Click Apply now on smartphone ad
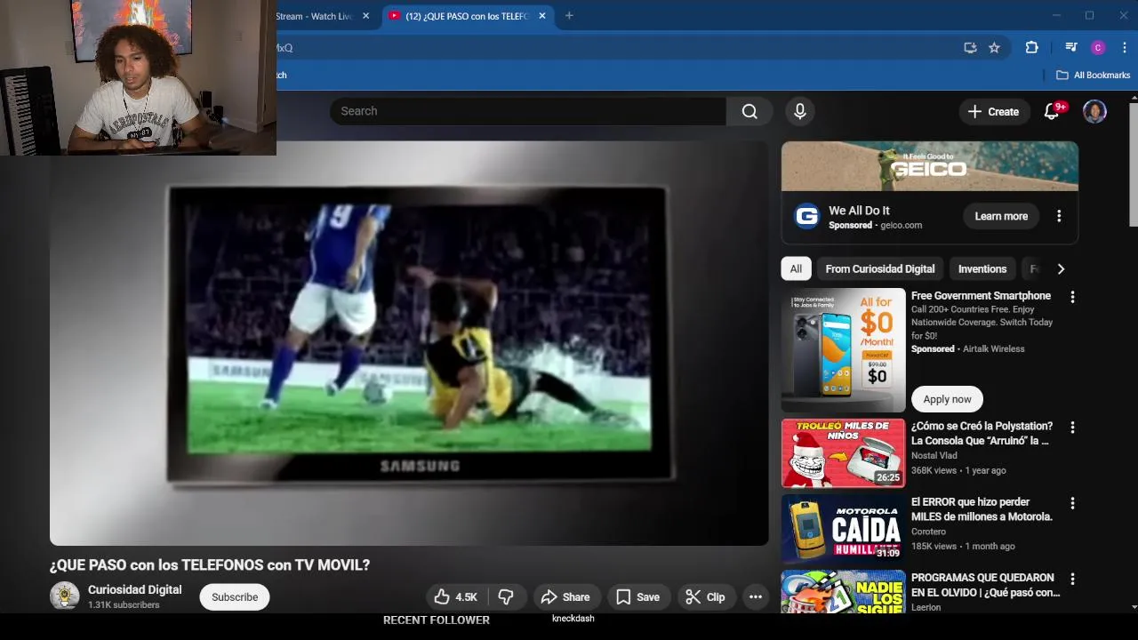This screenshot has height=640, width=1138. pos(947,399)
